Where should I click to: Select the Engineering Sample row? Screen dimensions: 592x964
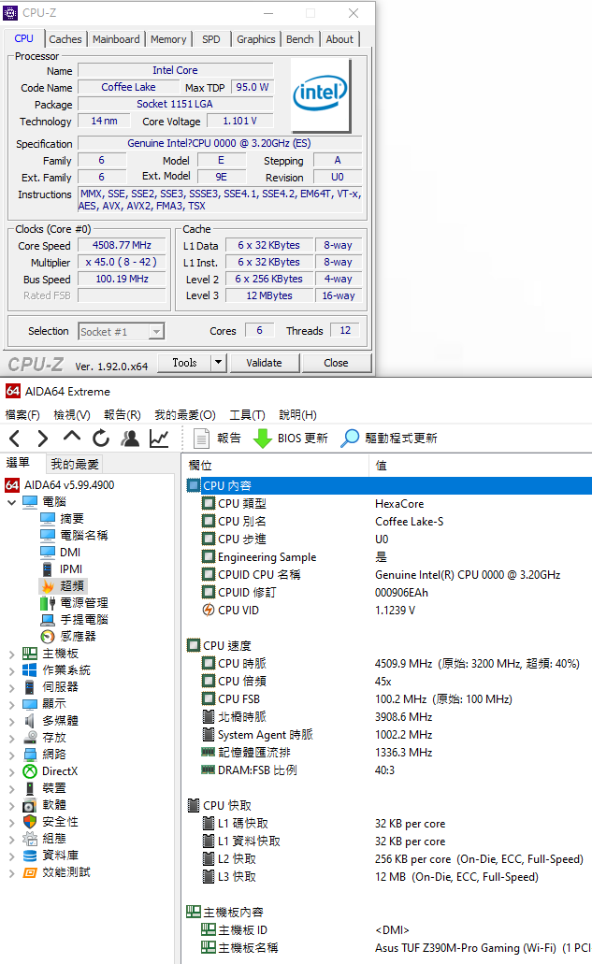389,557
